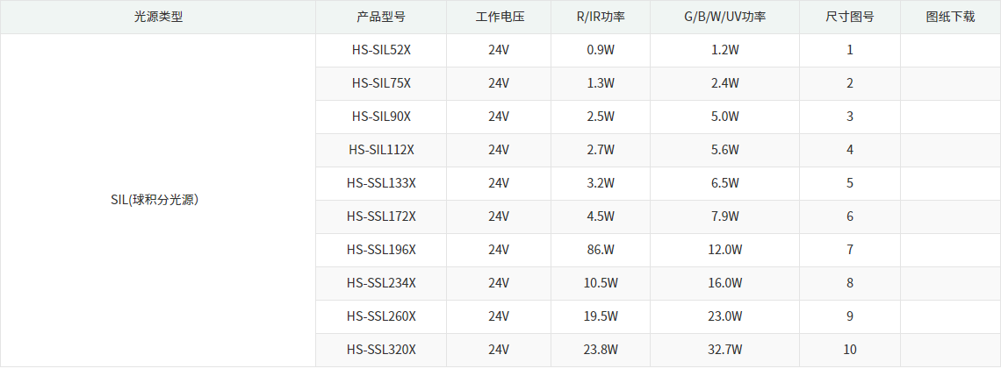1001x383 pixels.
Task: Click the HS-SIL90X model link
Action: pyautogui.click(x=381, y=117)
